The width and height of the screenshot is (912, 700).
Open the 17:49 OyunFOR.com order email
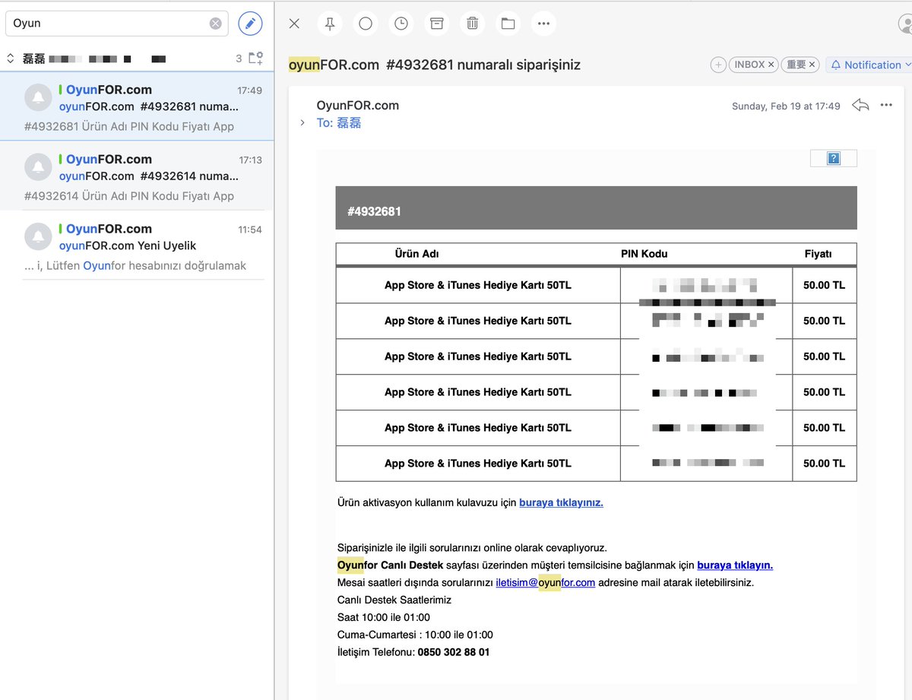click(137, 107)
